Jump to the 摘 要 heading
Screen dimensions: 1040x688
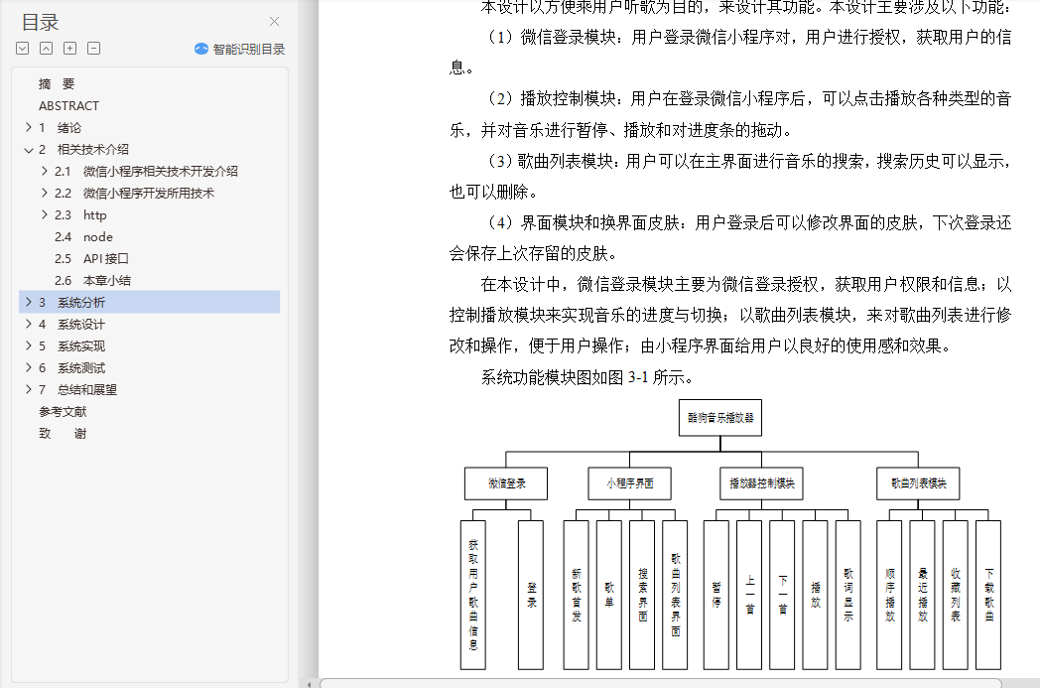coord(57,83)
